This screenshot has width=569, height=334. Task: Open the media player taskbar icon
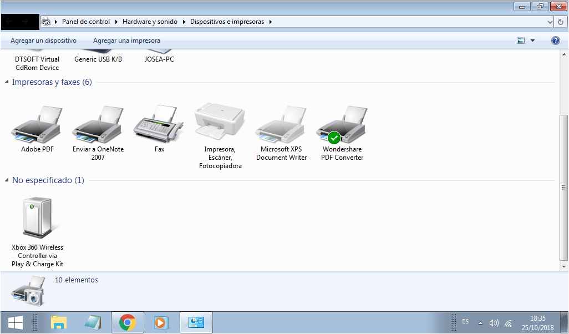(161, 322)
